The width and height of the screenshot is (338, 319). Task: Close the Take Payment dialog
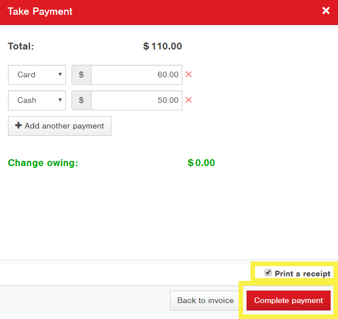point(326,11)
